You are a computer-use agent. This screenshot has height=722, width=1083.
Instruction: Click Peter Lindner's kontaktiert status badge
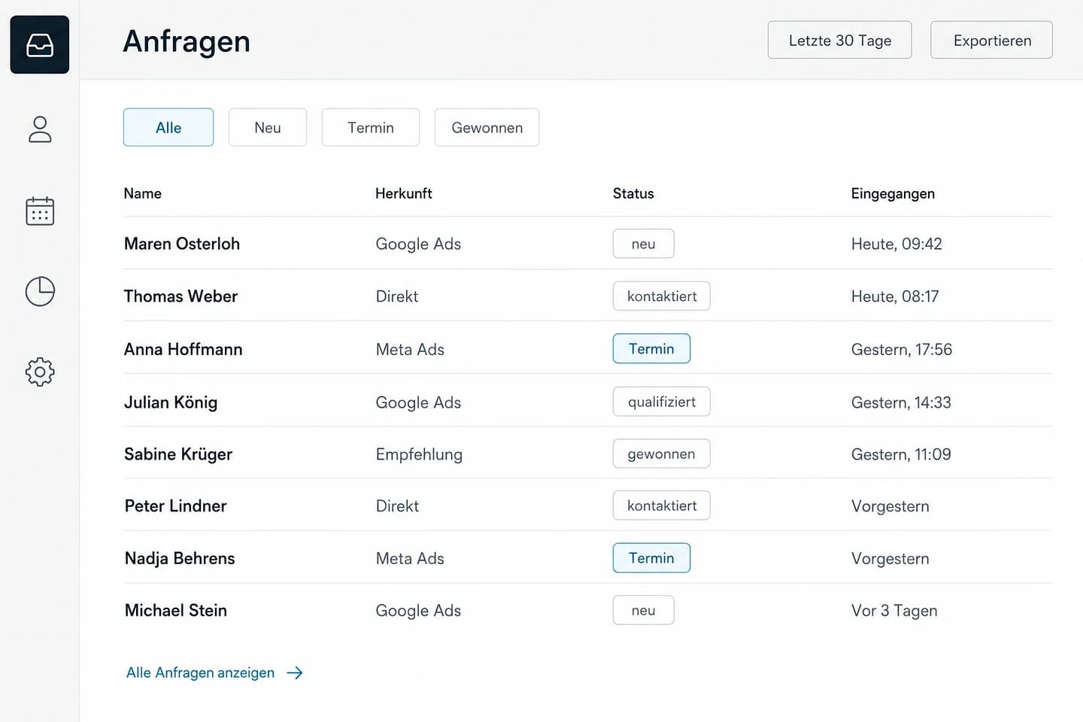pyautogui.click(x=662, y=505)
